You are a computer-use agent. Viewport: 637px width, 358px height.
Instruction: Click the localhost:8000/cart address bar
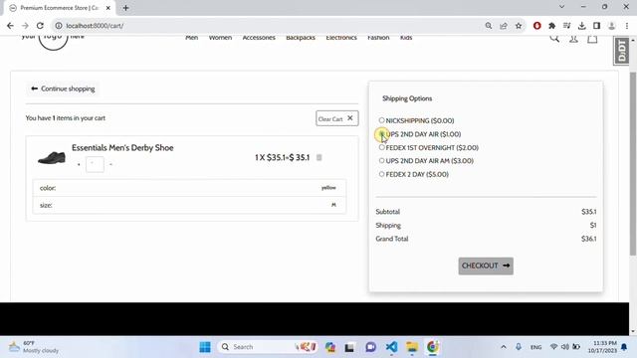tap(268, 26)
